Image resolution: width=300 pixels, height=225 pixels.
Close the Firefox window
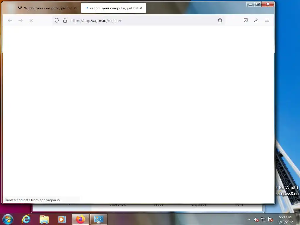tap(268, 4)
